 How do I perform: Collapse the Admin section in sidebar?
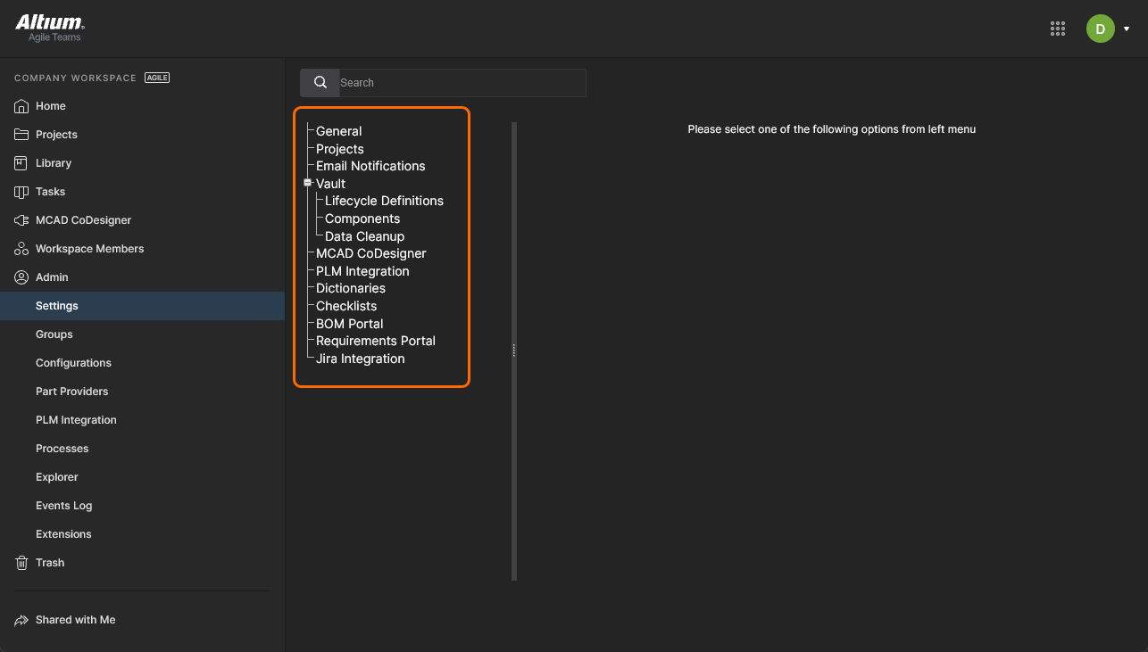pyautogui.click(x=52, y=277)
